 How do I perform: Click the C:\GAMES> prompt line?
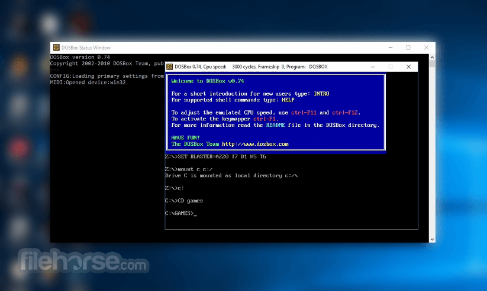tap(180, 213)
